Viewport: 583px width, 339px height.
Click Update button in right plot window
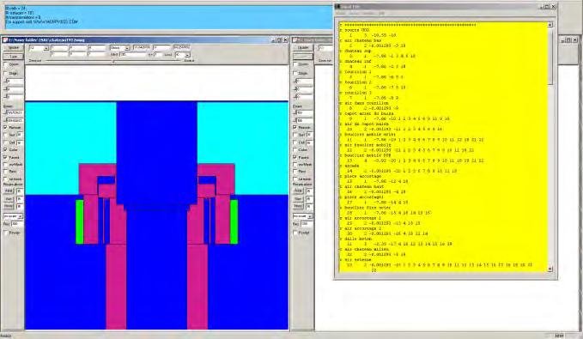coord(303,48)
